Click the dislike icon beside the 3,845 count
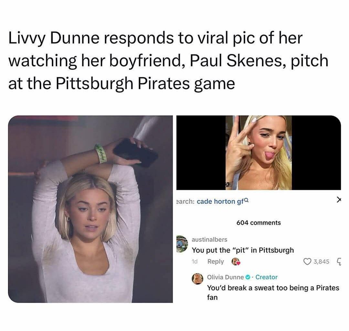Screen dimensions: 349x331 (339, 262)
